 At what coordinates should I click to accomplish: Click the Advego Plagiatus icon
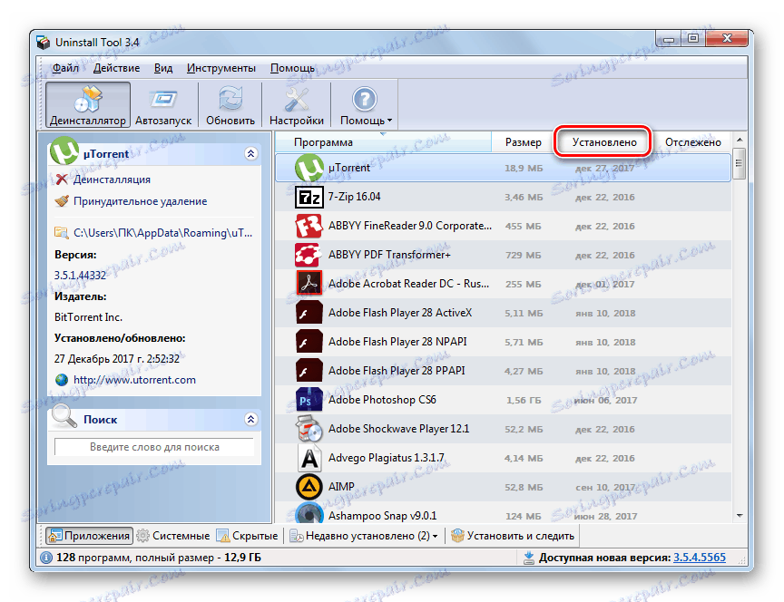click(309, 458)
